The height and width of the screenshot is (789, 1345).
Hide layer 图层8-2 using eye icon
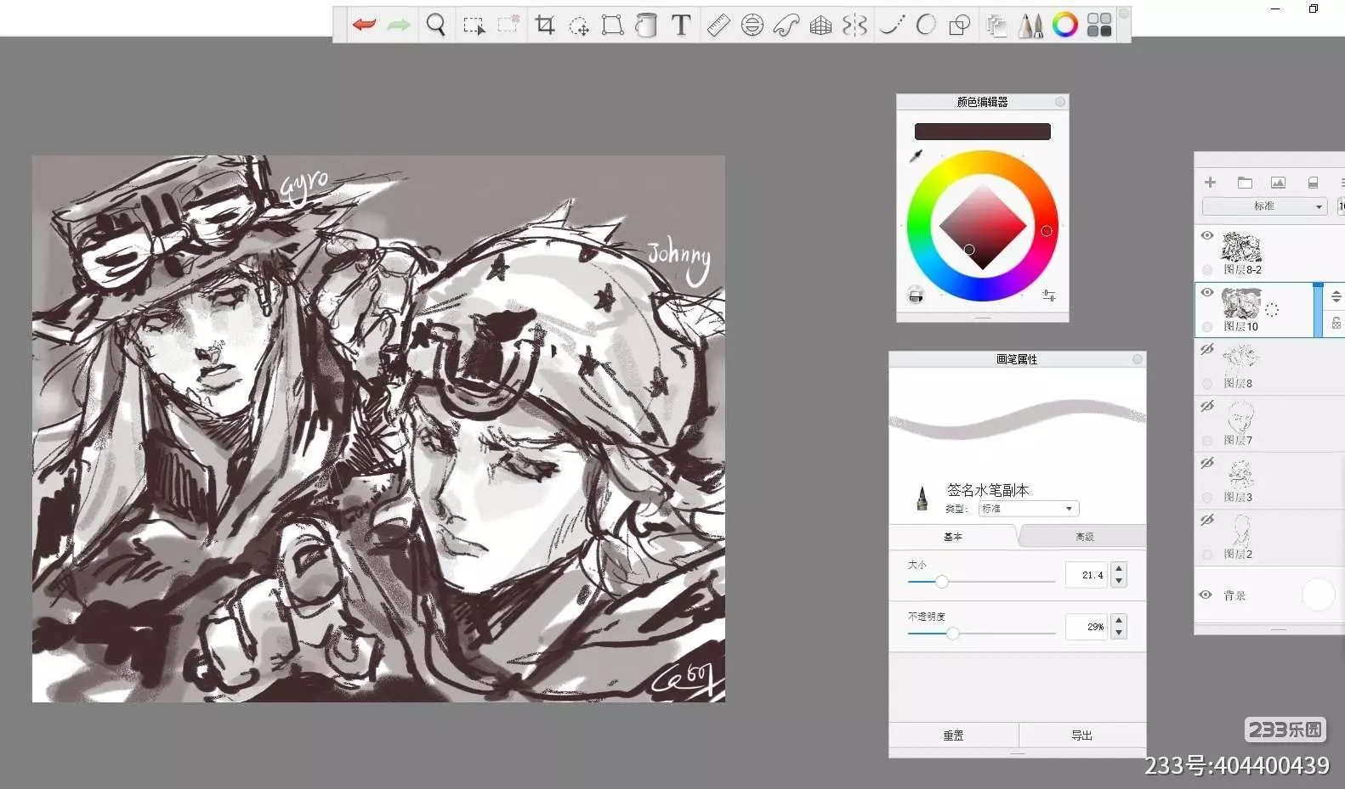point(1207,235)
